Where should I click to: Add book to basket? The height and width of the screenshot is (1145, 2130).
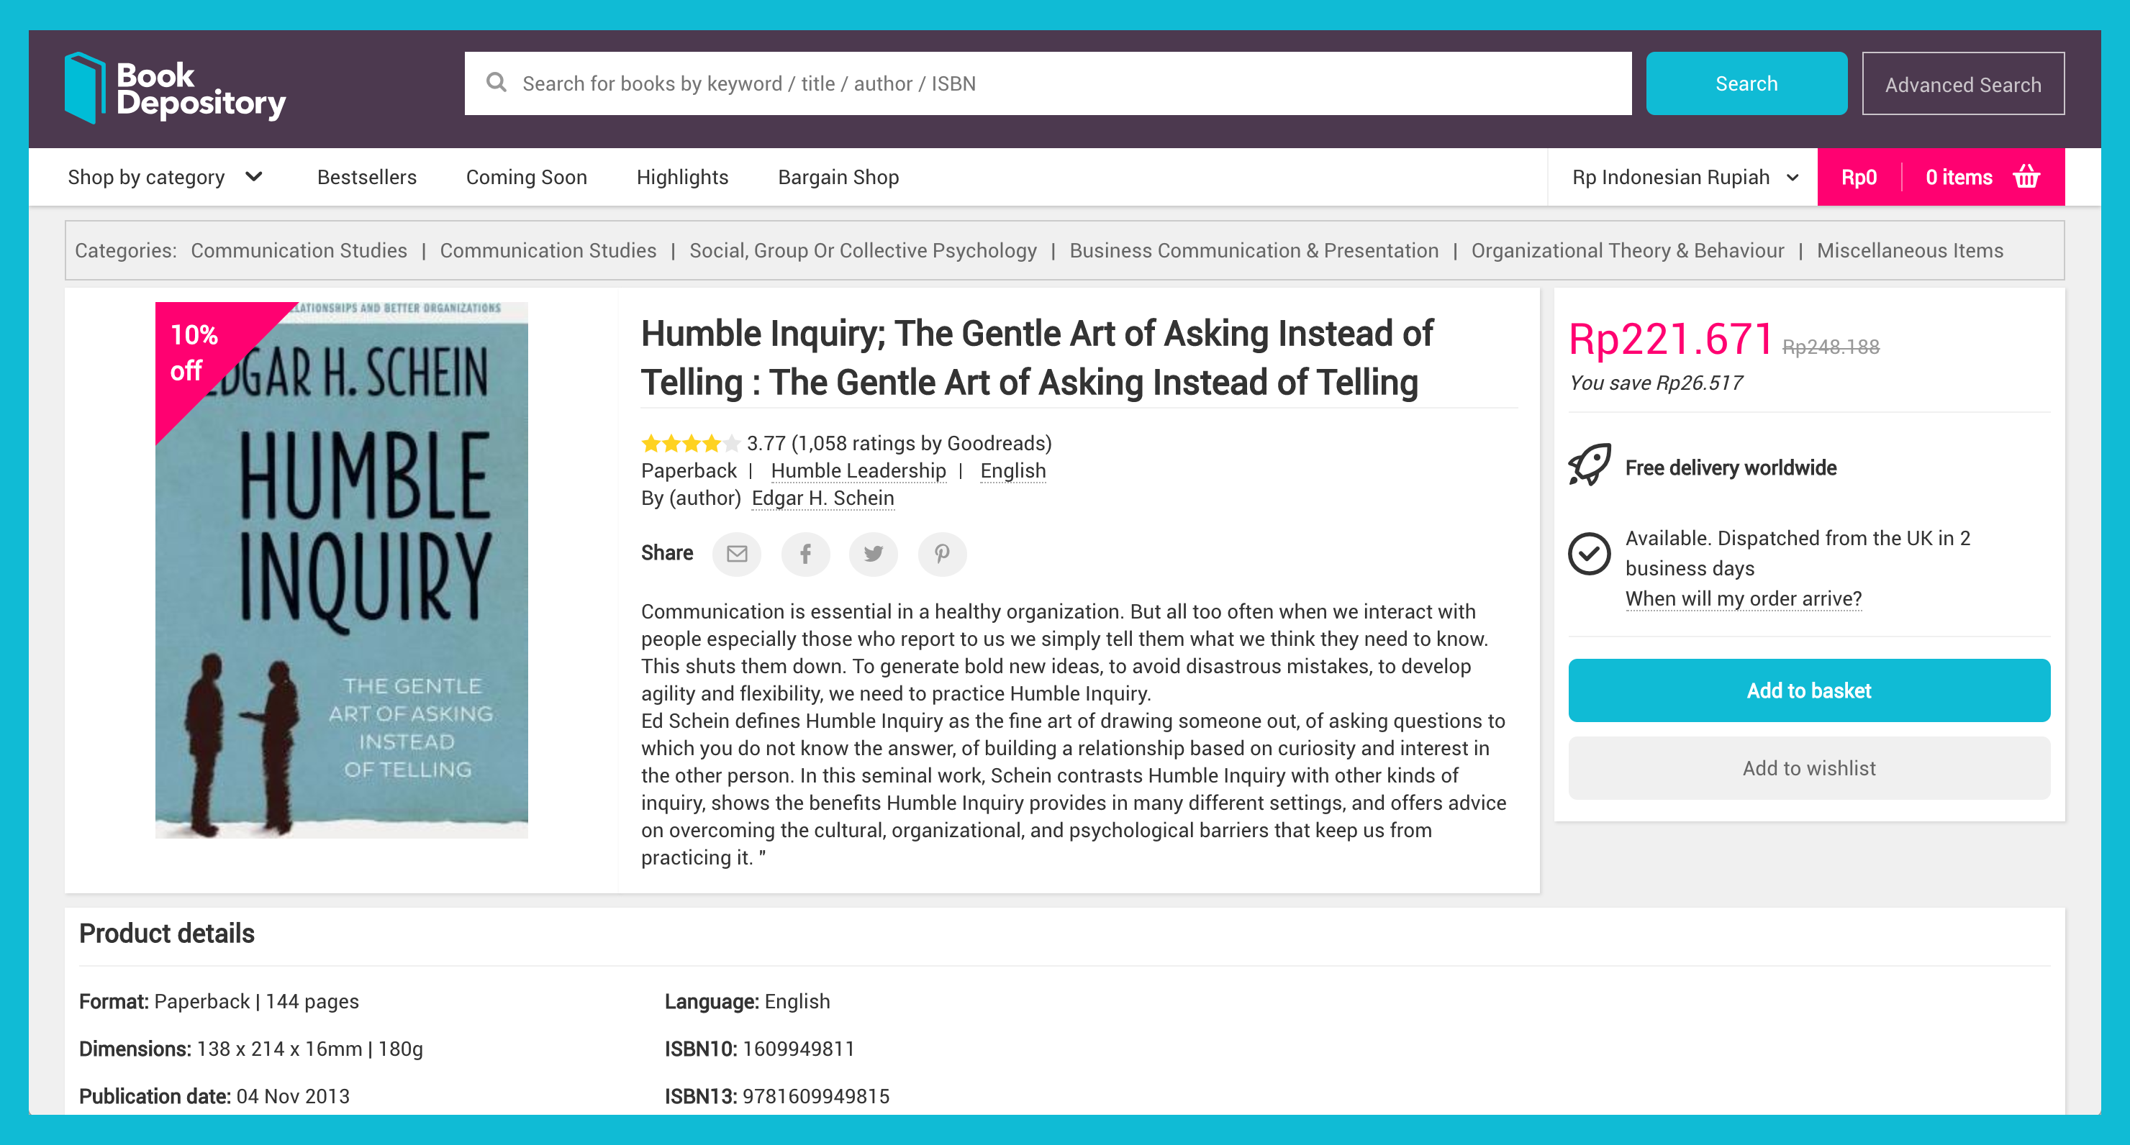click(1809, 690)
